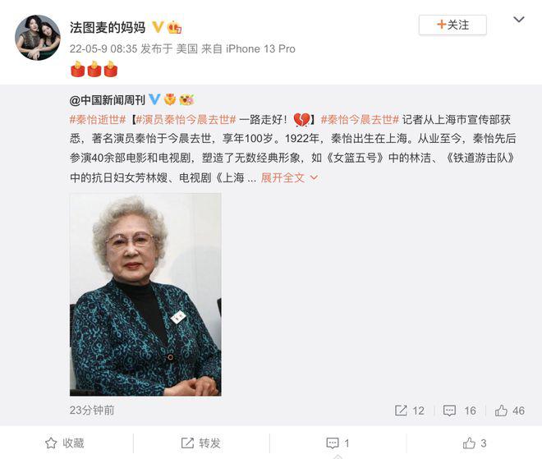Open 法图麦的妈妈 profile avatar
Image resolution: width=542 pixels, height=459 pixels.
[37, 37]
